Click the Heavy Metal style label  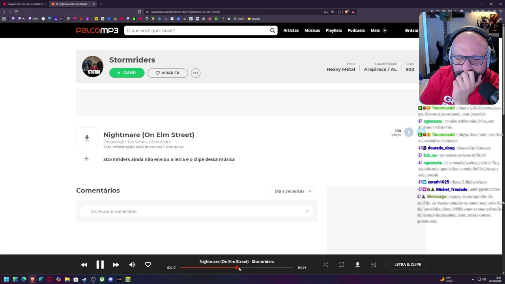click(x=340, y=69)
